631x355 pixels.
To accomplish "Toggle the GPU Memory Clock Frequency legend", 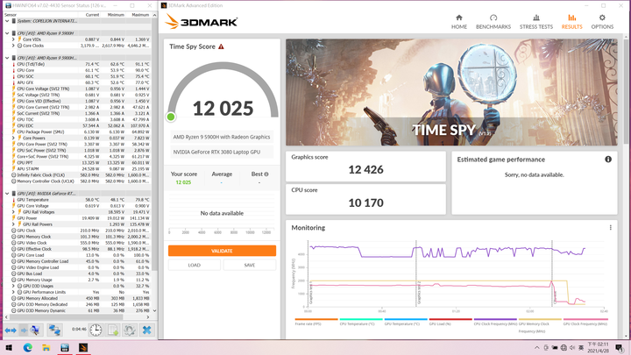I will click(540, 325).
